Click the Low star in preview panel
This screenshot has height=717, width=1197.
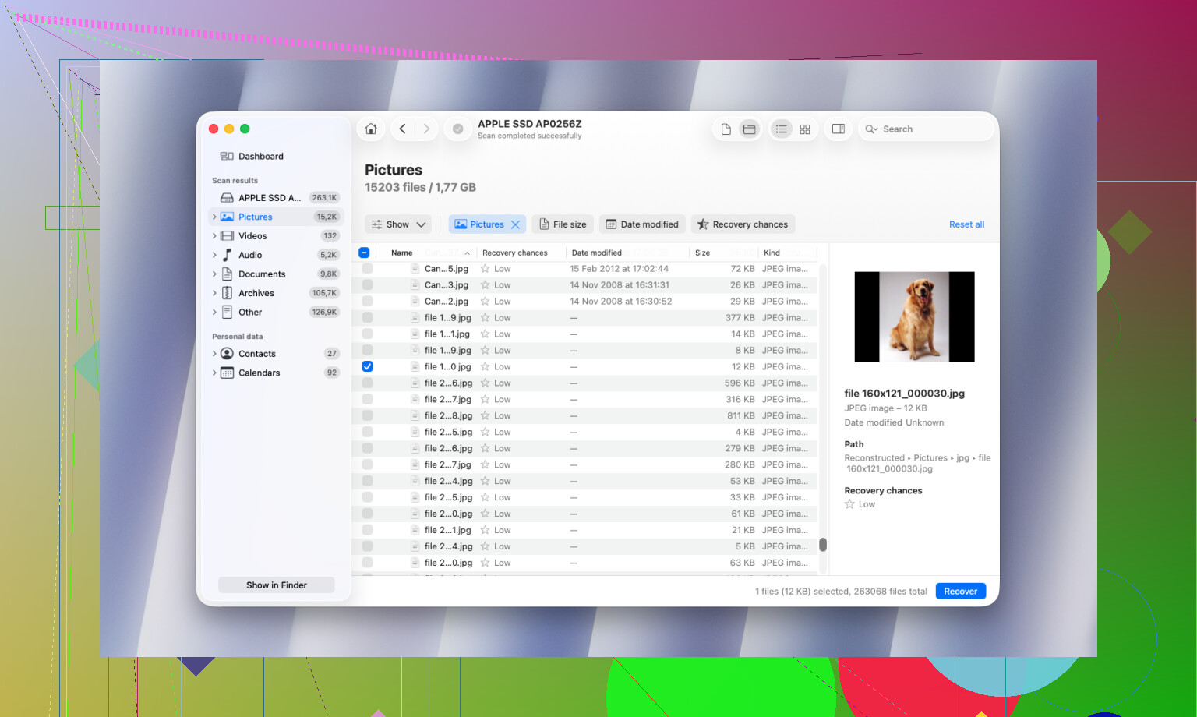point(849,504)
